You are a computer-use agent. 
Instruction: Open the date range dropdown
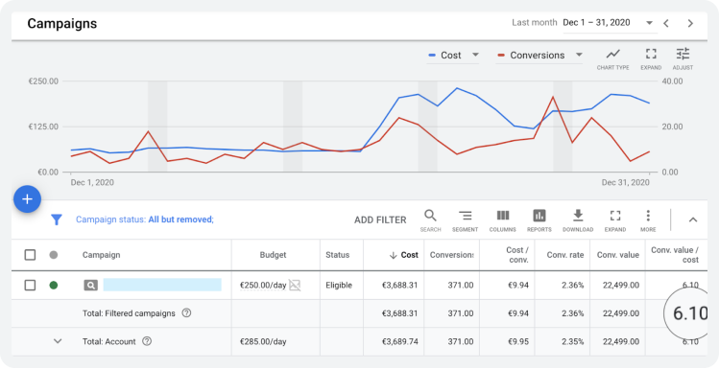pyautogui.click(x=610, y=23)
